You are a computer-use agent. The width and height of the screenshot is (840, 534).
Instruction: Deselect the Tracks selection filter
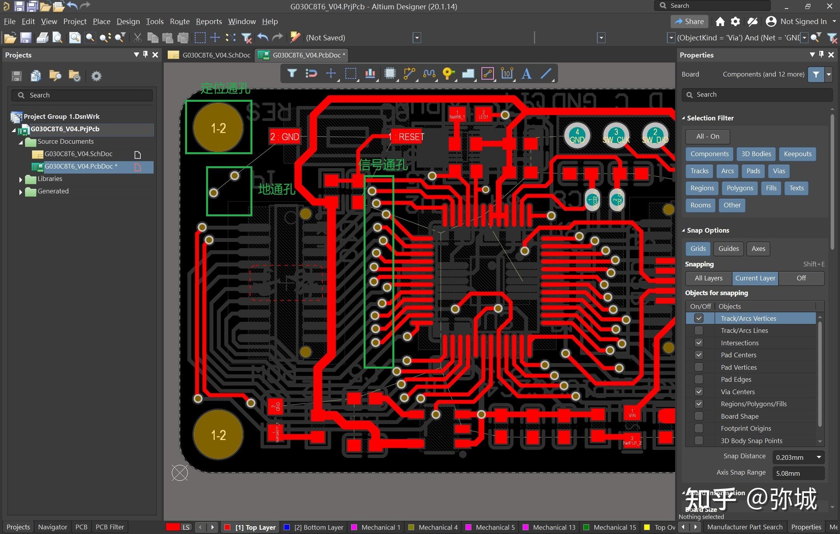coord(699,171)
